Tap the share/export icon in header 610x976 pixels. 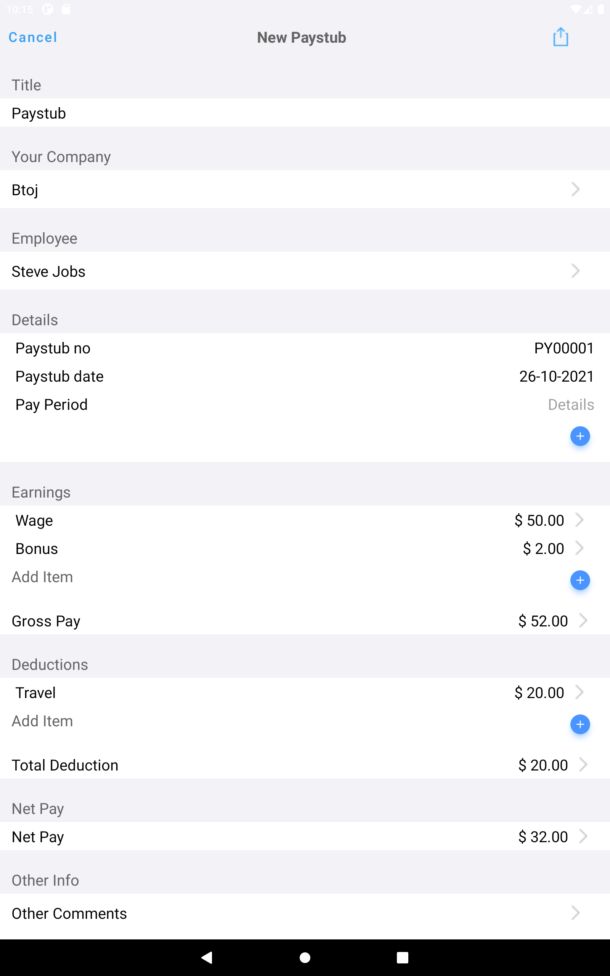point(560,37)
